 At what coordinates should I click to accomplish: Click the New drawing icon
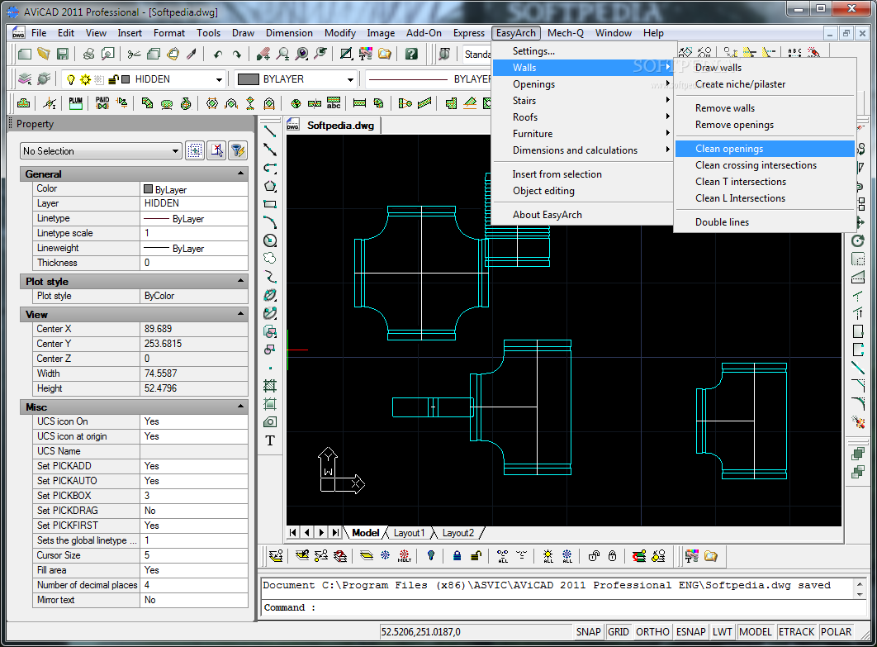[x=25, y=54]
